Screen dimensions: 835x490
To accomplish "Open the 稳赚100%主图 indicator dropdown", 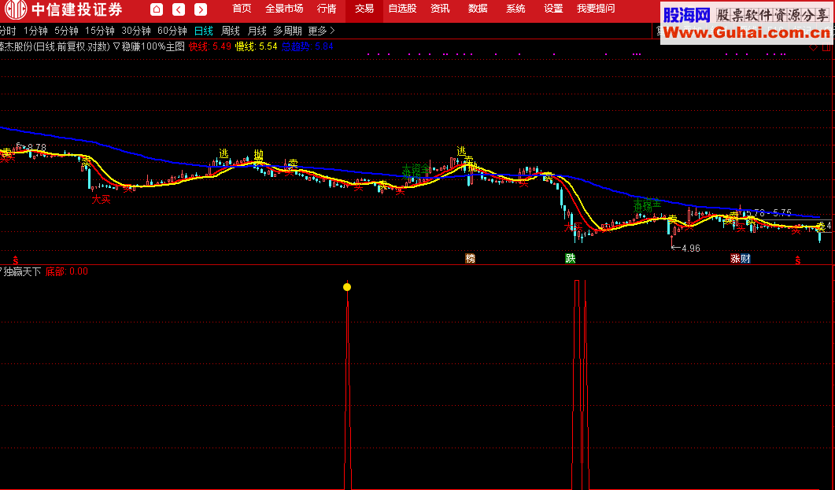I will [149, 46].
